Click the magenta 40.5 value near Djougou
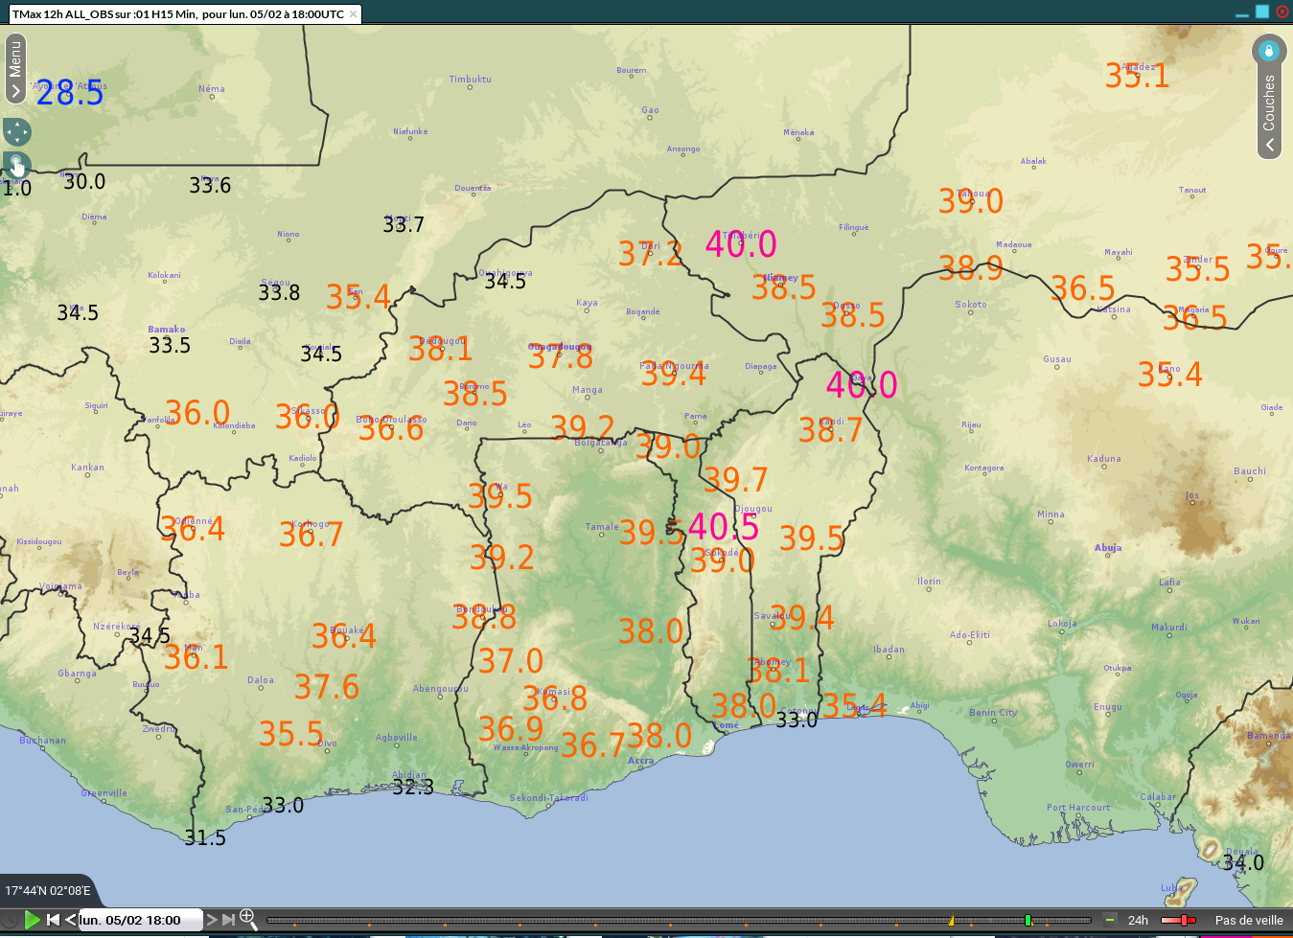1293x938 pixels. (x=723, y=527)
